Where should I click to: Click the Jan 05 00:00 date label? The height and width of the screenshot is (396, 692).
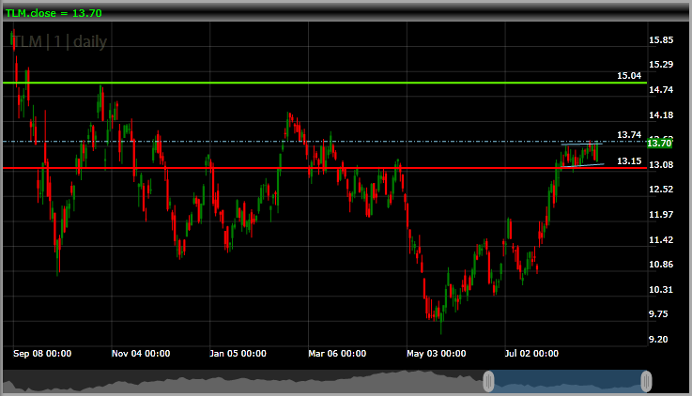click(238, 354)
